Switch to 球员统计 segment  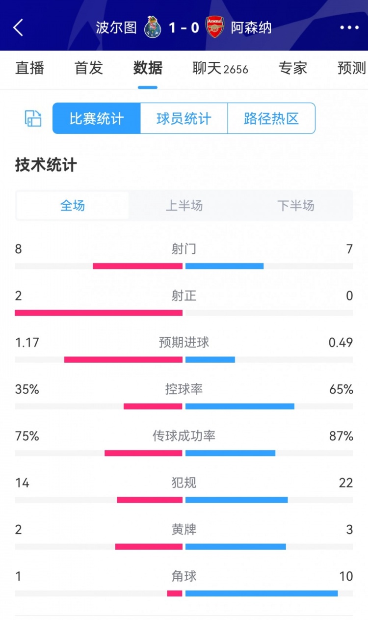pyautogui.click(x=184, y=118)
